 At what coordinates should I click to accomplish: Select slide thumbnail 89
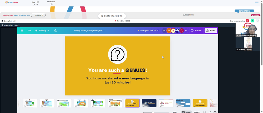(x=30, y=103)
